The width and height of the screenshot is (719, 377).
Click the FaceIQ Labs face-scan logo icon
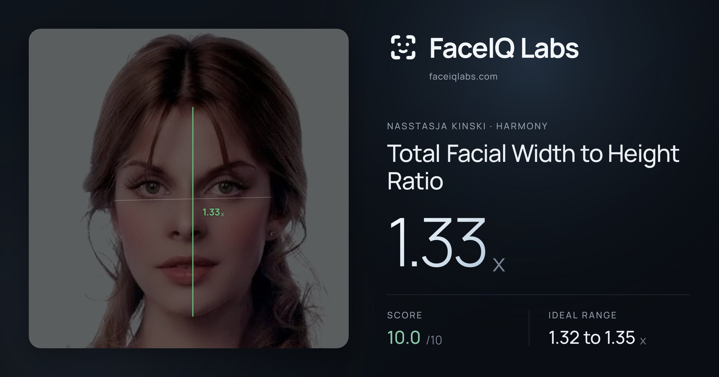pyautogui.click(x=403, y=47)
